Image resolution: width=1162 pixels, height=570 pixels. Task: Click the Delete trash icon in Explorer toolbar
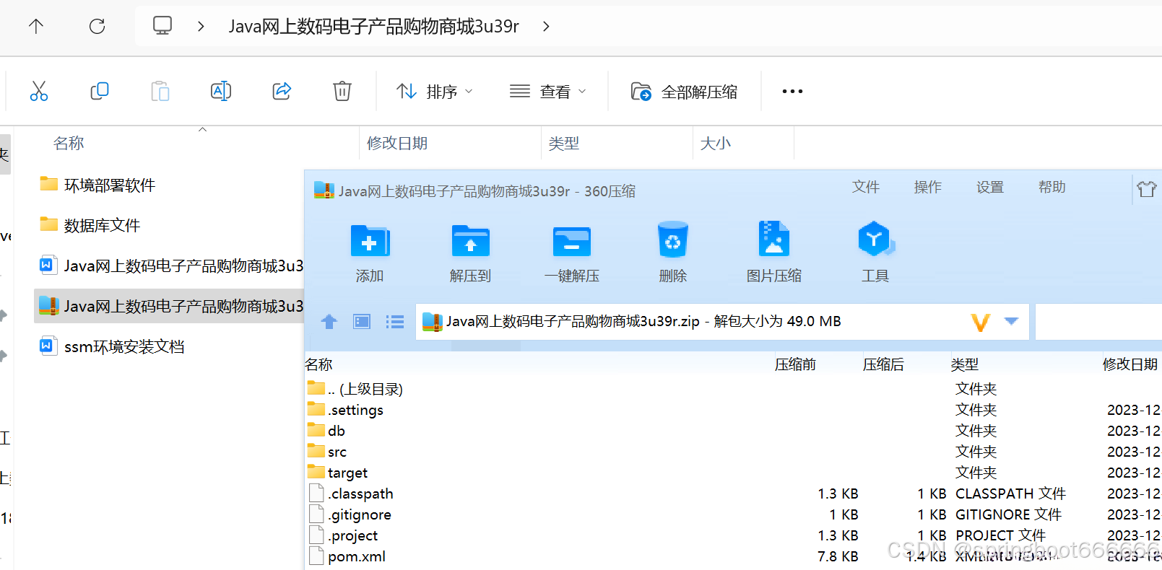coord(342,91)
